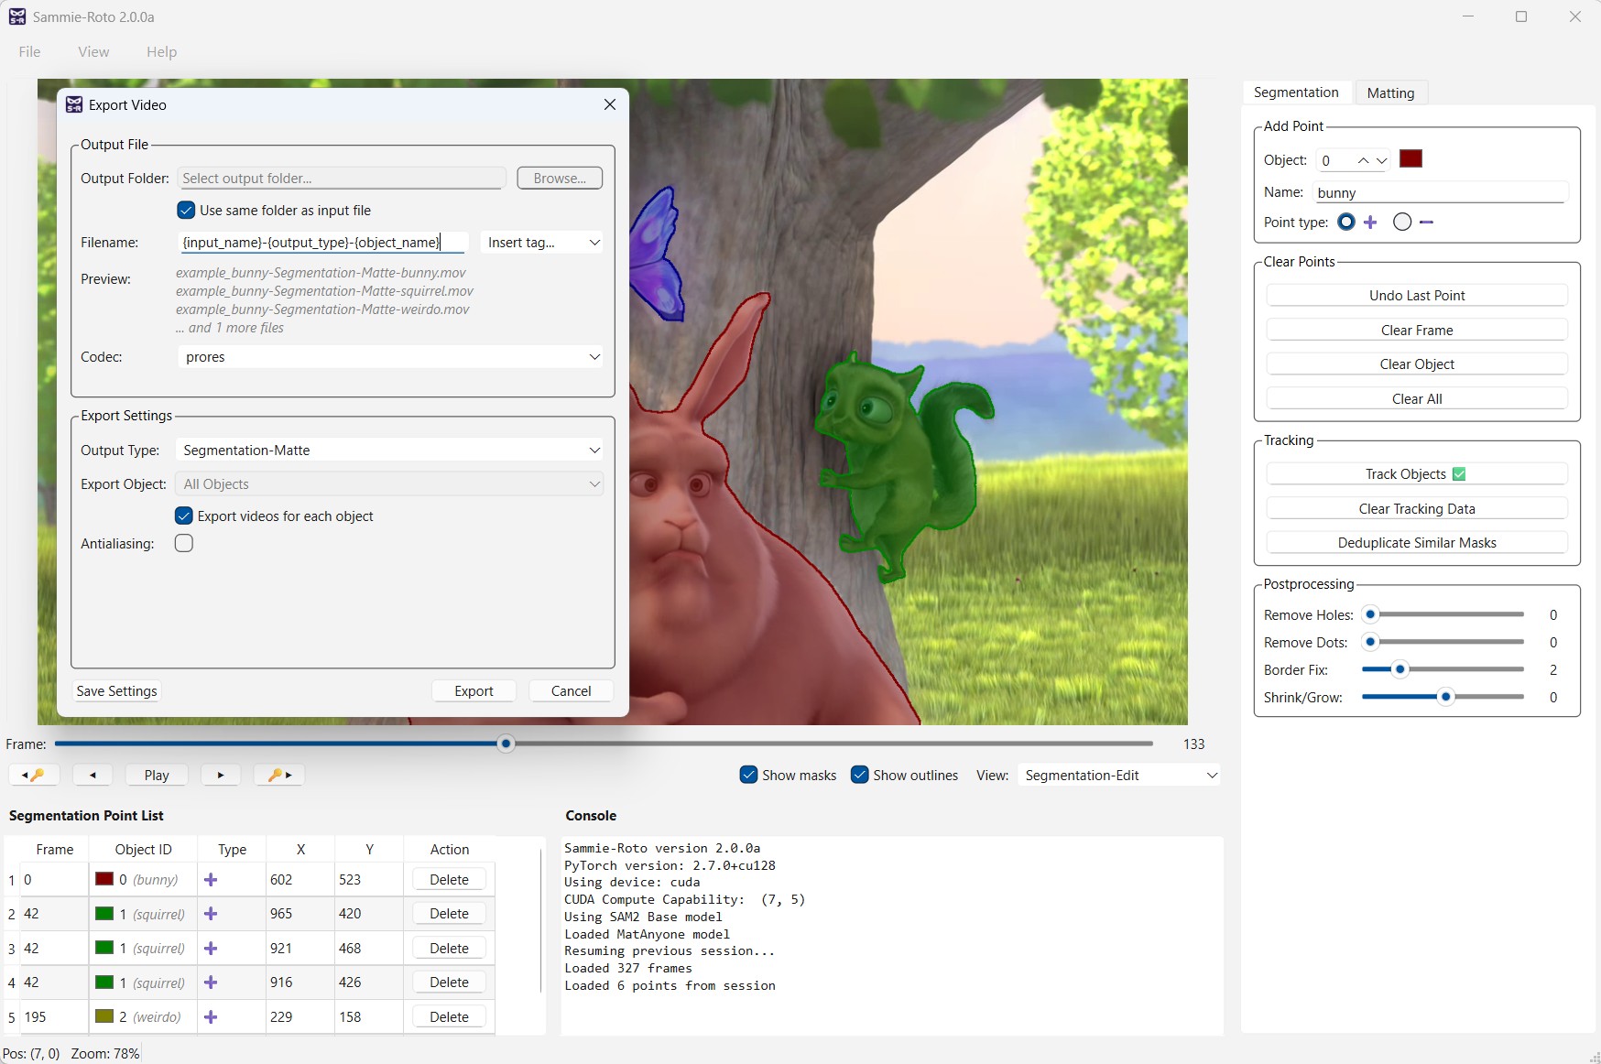Click the Clear Object button
Screen dimensions: 1601x1064
coord(1417,364)
